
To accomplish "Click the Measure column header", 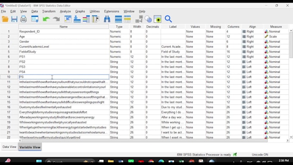I will [x=276, y=27].
